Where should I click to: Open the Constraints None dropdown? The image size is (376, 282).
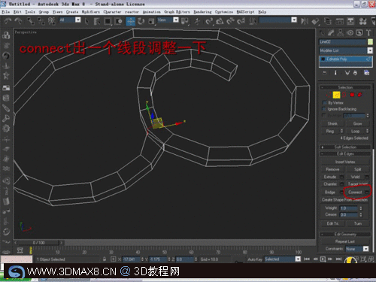pos(366,249)
